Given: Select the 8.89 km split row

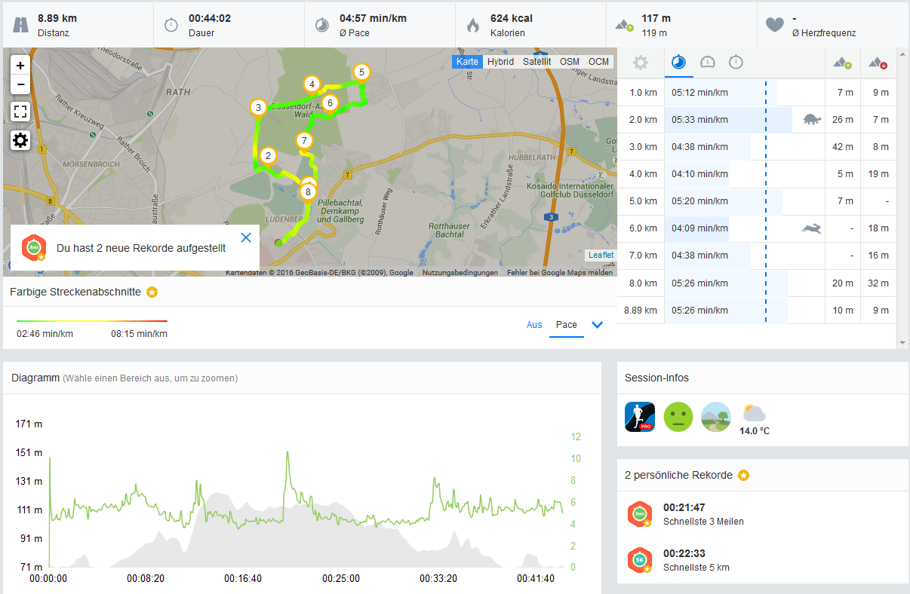Looking at the screenshot, I should tap(756, 310).
